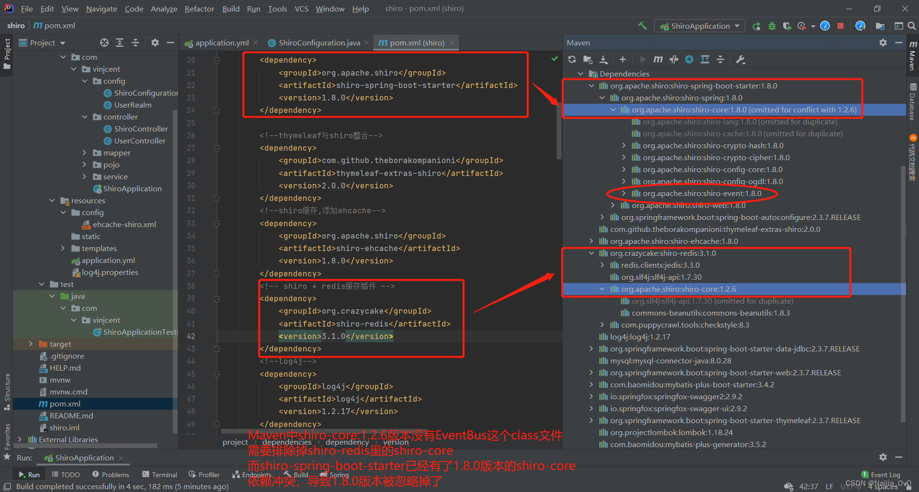Open the Navigate menu

(x=101, y=9)
